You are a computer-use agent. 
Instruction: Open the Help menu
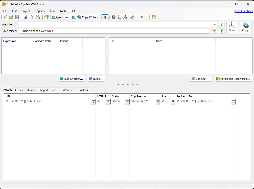(x=73, y=11)
